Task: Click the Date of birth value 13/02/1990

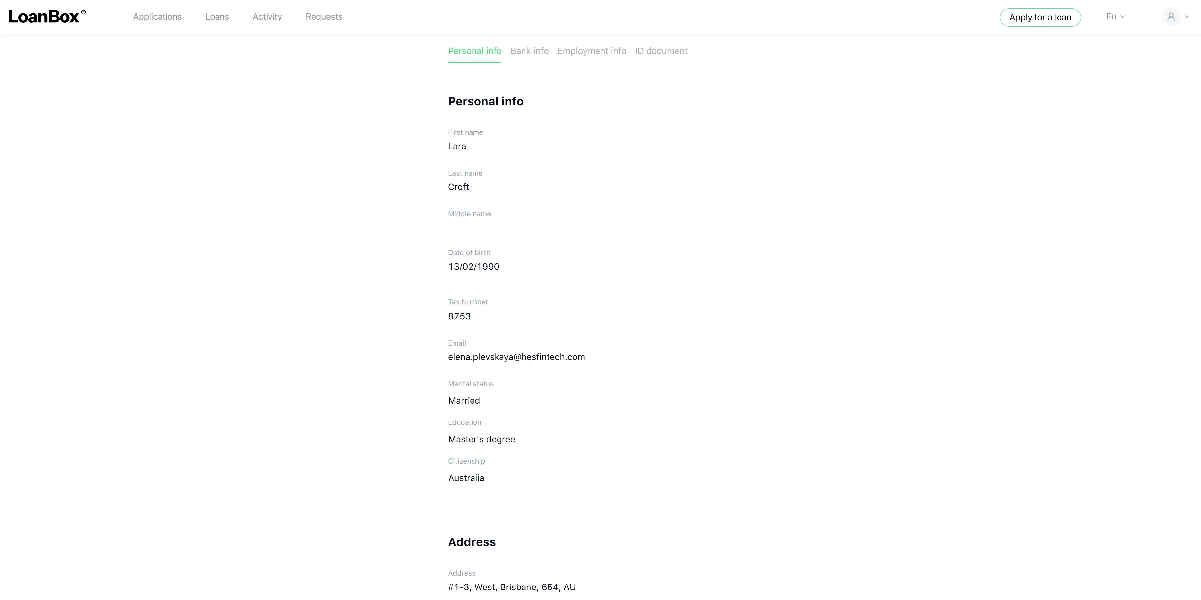Action: click(x=473, y=266)
